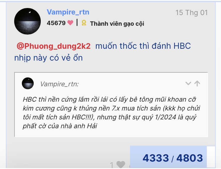The height and width of the screenshot is (169, 221).
Task: Open the Thành viên gạo cội title
Action: pos(117,24)
